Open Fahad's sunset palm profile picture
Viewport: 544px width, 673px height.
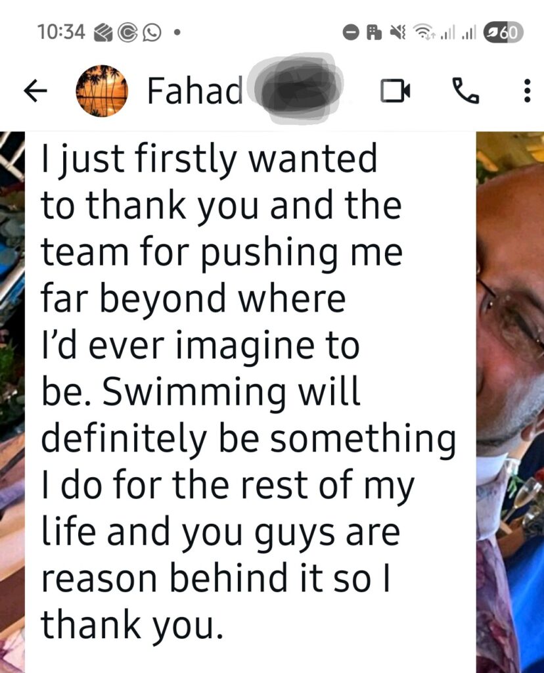pyautogui.click(x=102, y=91)
